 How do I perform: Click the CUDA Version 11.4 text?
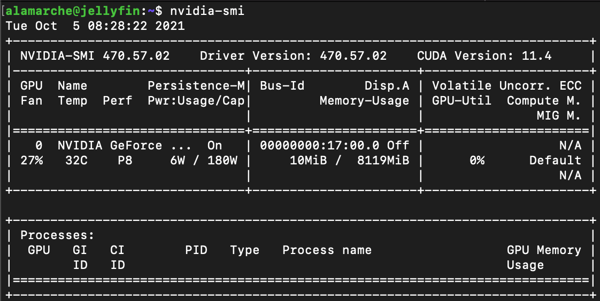[x=484, y=56]
